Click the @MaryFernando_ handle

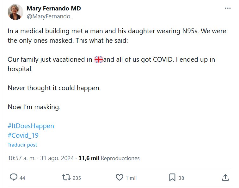50,16
